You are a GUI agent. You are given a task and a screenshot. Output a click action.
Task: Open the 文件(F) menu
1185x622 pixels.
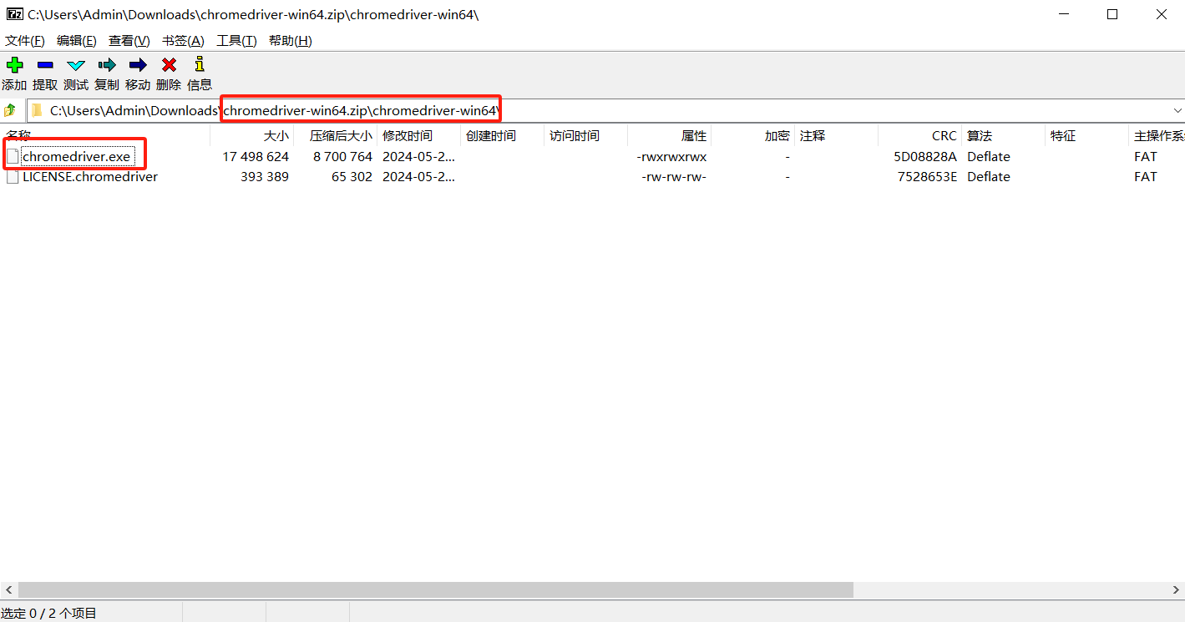tap(25, 41)
